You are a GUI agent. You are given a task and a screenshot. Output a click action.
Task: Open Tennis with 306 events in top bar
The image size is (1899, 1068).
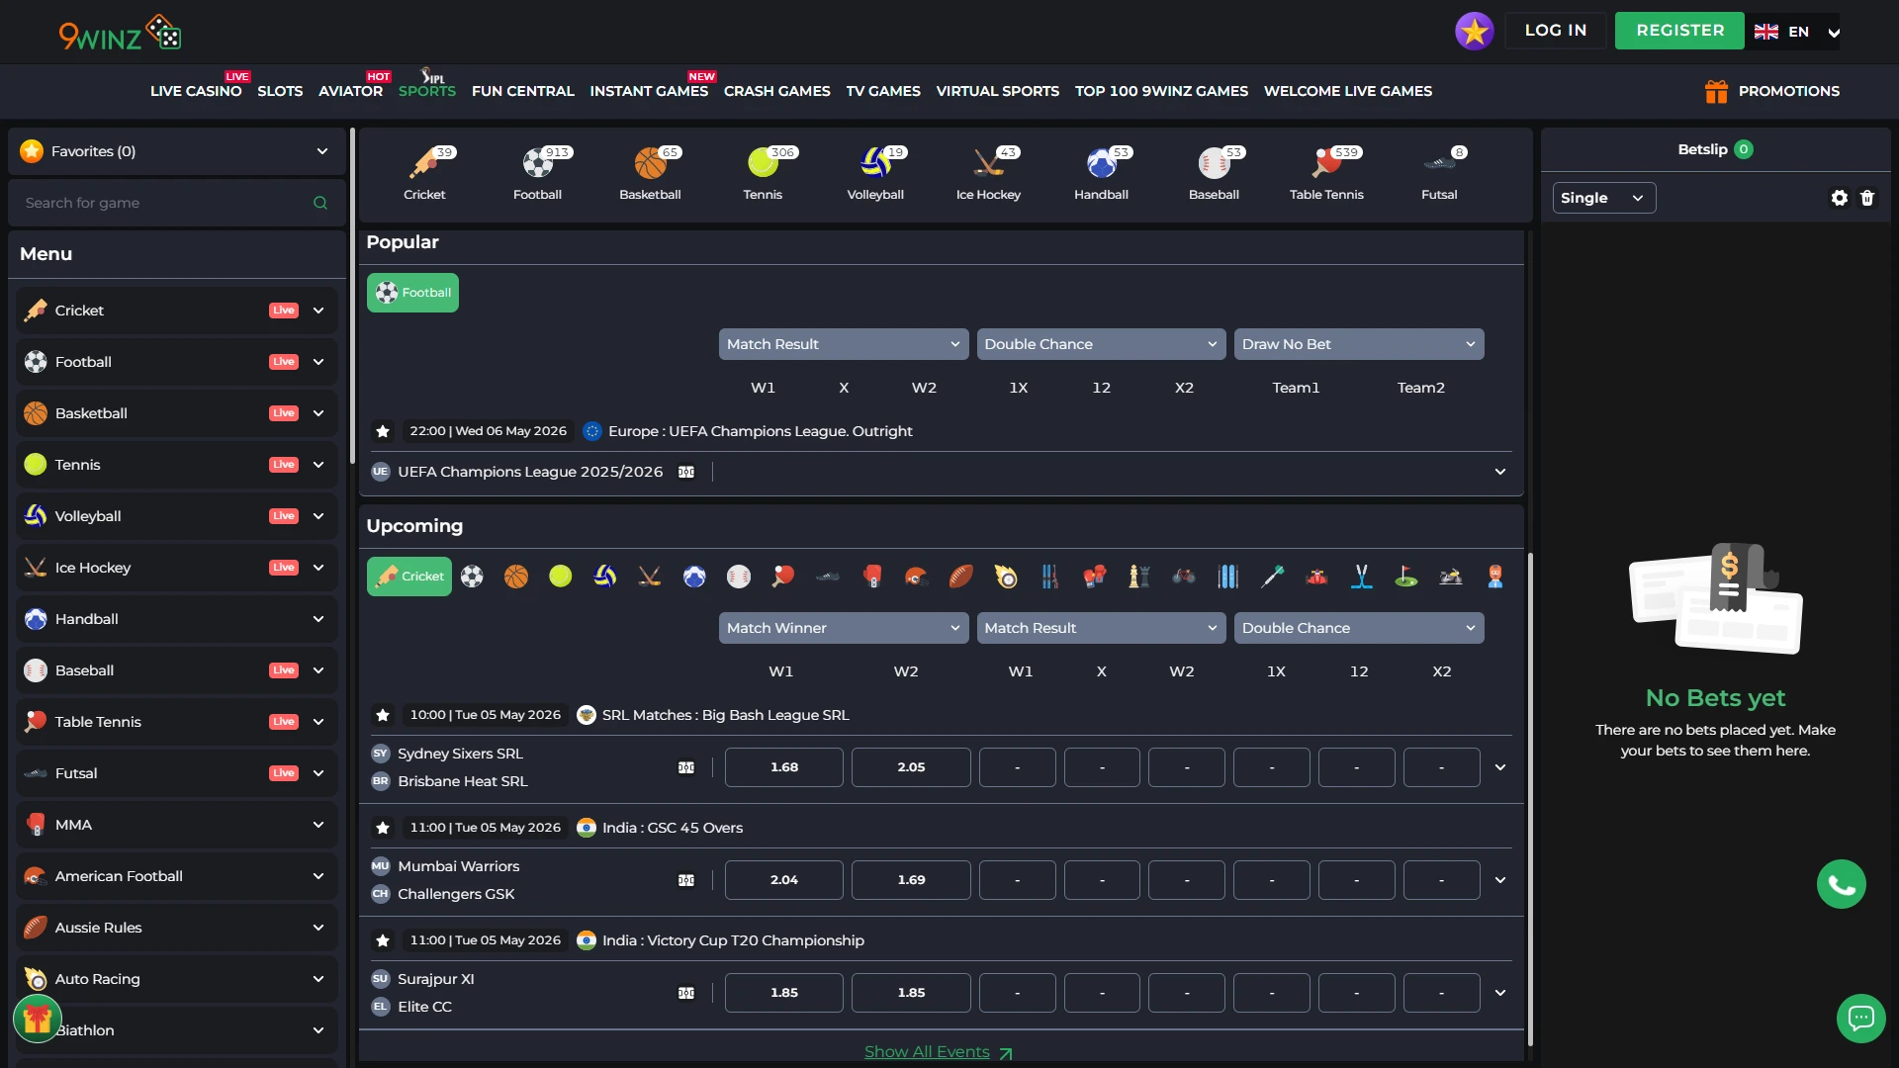click(x=763, y=174)
